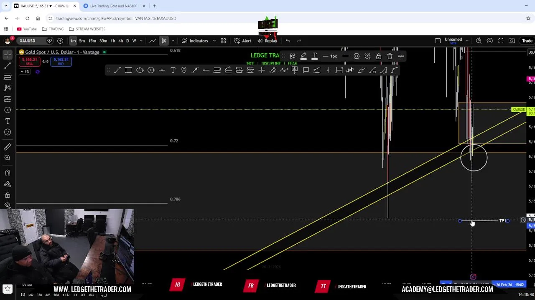Image resolution: width=535 pixels, height=300 pixels.
Task: Open line color pencil in drawing toolbar
Action: [303, 56]
